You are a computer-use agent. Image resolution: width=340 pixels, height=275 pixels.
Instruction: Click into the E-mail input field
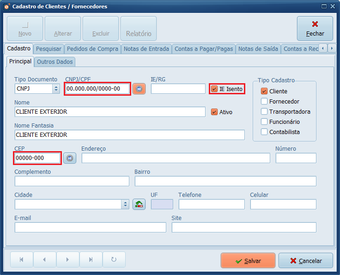coord(90,227)
